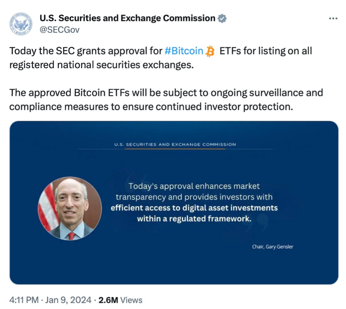Click the "within a regulated framework." text
Image resolution: width=346 pixels, height=309 pixels.
[194, 218]
